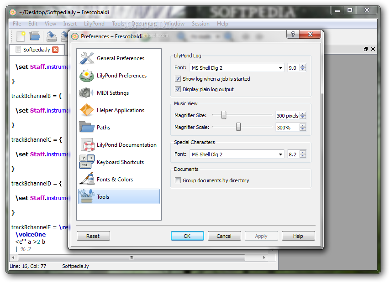The image size is (390, 283).
Task: Click 'trackBchannelC = {' line in editor
Action: [37, 140]
